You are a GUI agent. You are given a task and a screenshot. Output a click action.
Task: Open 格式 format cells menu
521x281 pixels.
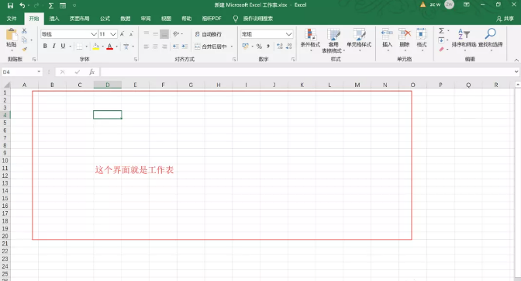421,40
